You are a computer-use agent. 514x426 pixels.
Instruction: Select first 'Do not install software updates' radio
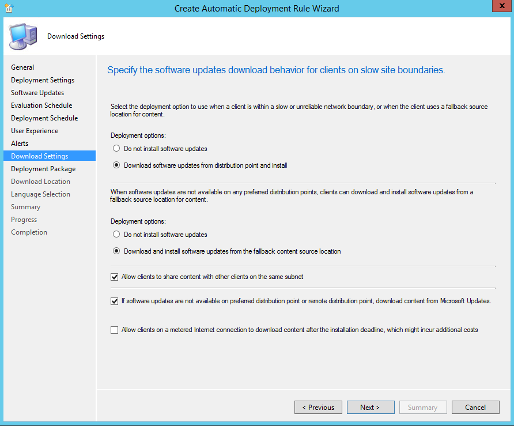pos(116,149)
